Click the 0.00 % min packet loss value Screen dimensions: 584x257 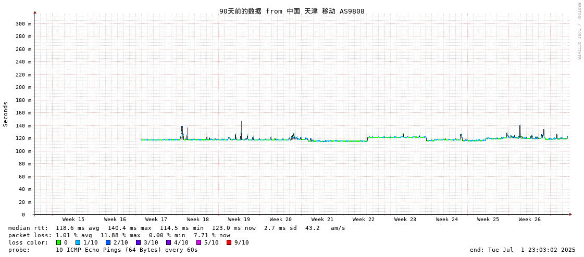pyautogui.click(x=168, y=236)
